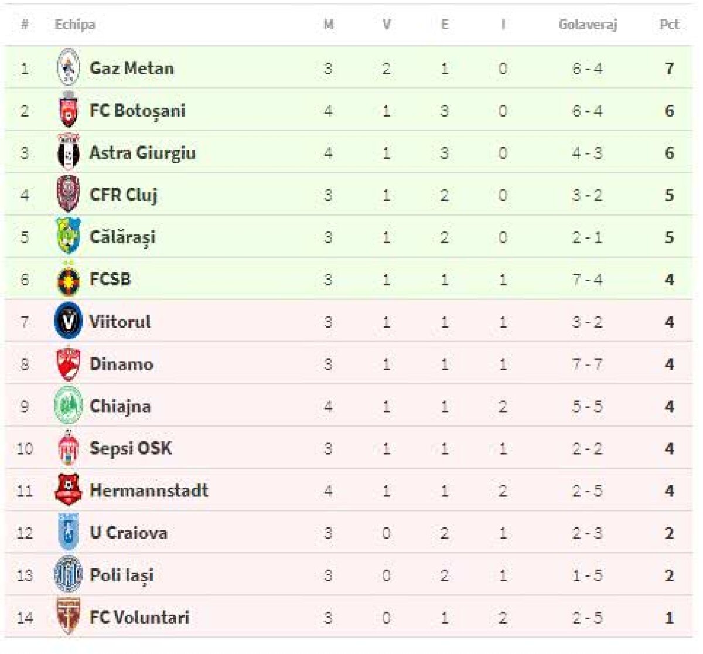Click the CFR Cluj club badge
Screen dimensions: 703x654
point(69,195)
